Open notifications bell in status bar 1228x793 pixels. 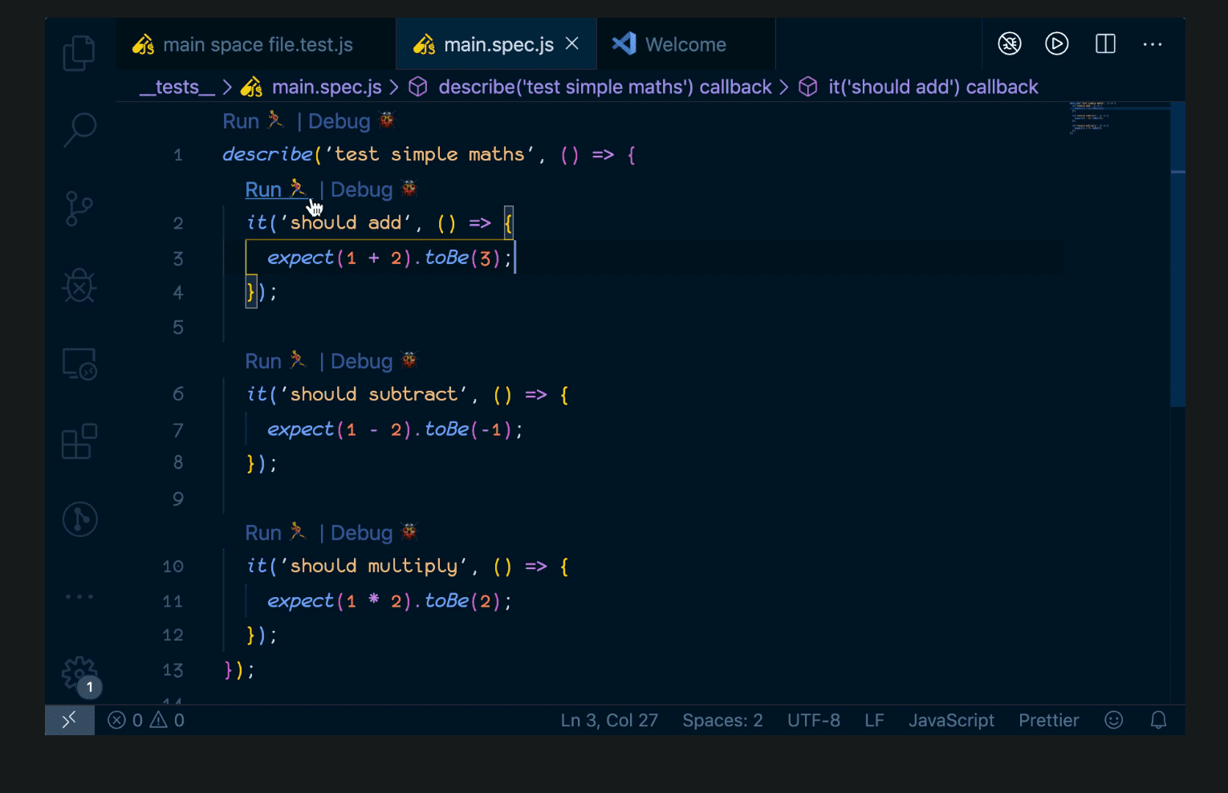click(1157, 720)
